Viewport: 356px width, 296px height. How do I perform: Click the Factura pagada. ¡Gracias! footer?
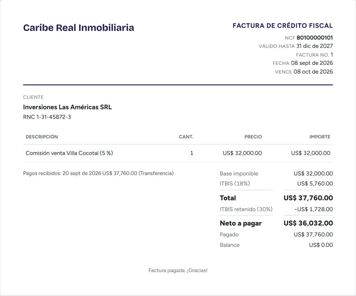(x=178, y=270)
